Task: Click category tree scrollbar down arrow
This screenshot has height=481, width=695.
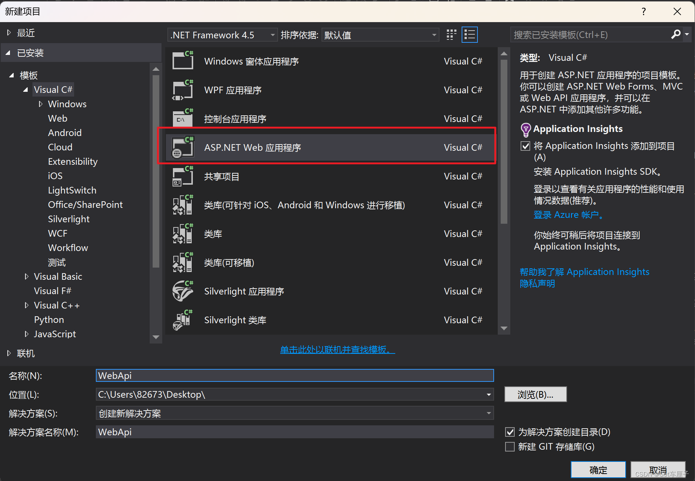Action: (156, 337)
